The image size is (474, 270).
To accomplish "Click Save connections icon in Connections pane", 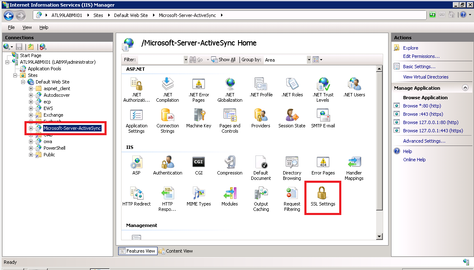I will click(x=19, y=47).
